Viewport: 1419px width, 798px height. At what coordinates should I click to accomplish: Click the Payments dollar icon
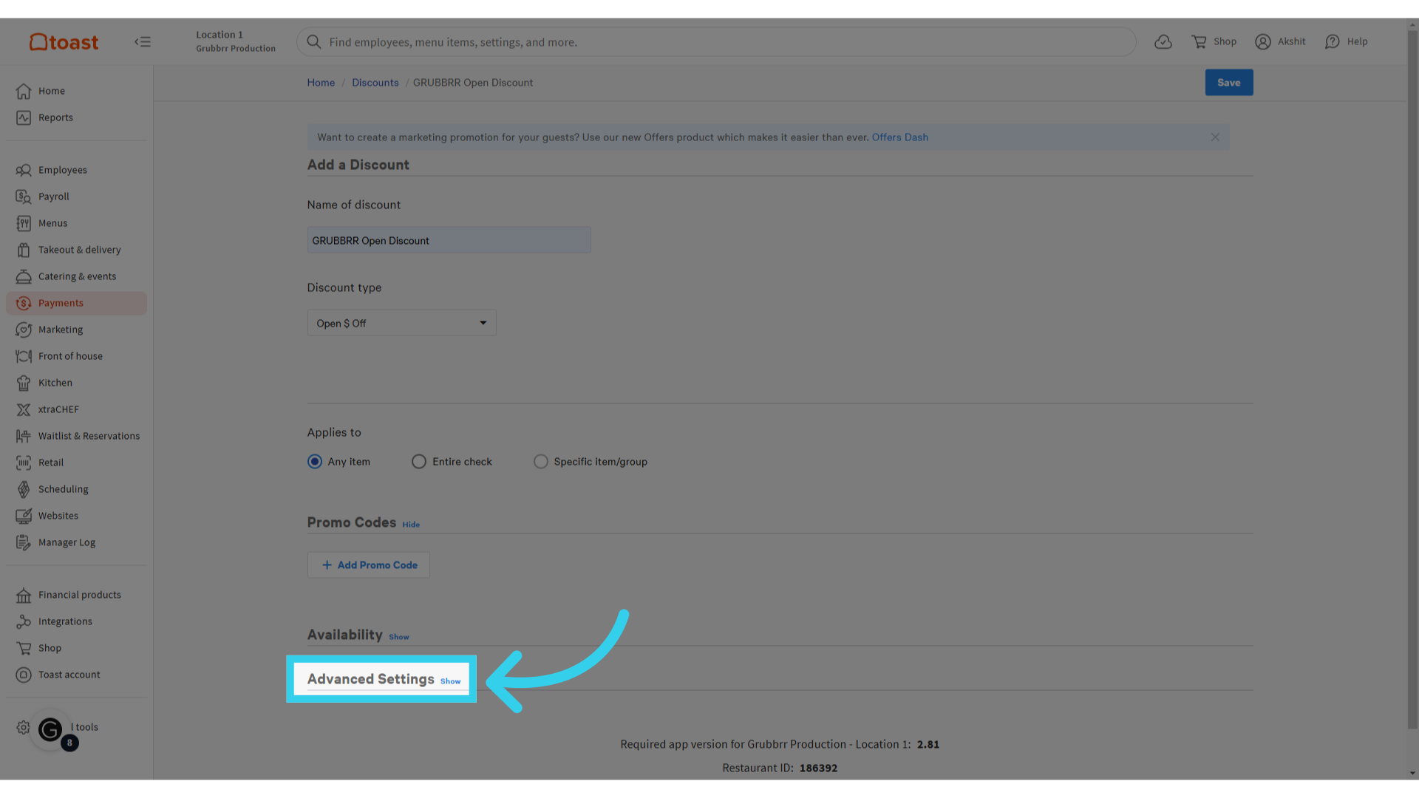pos(24,303)
